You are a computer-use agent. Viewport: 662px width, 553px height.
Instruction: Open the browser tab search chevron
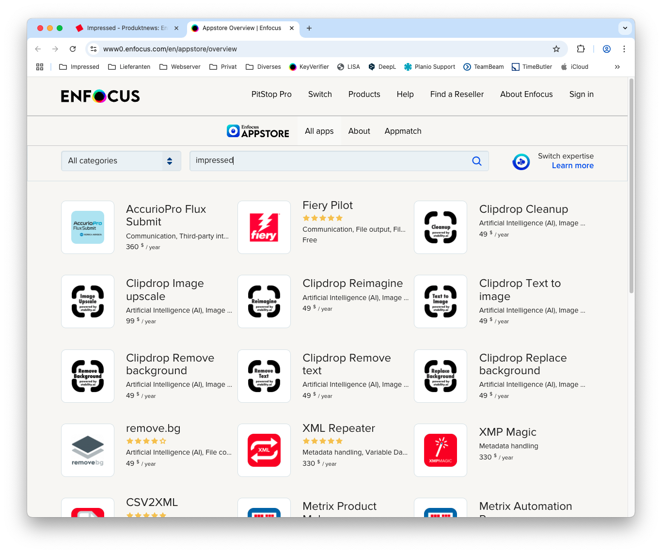pos(625,28)
